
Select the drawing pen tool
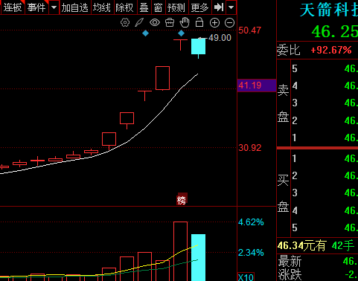tap(139, 22)
